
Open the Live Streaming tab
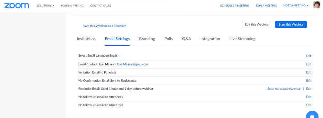[x=242, y=39]
